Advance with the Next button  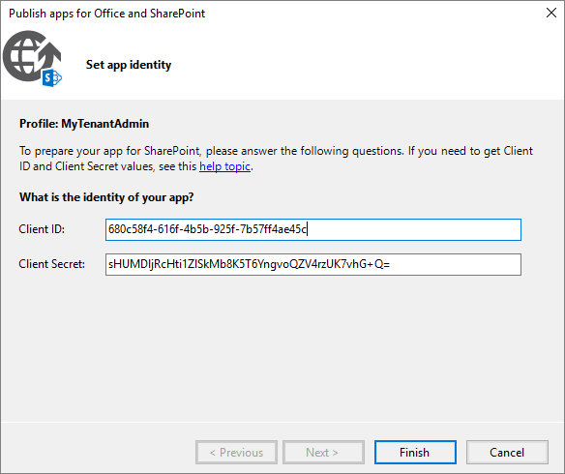tap(323, 452)
